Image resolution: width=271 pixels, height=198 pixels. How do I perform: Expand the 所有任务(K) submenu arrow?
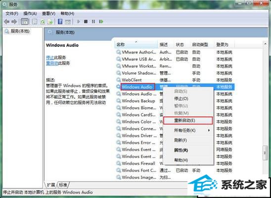click(x=209, y=130)
